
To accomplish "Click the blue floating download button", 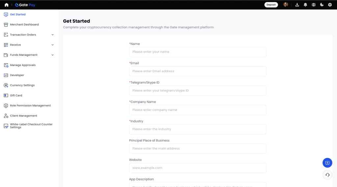I will point(327,163).
